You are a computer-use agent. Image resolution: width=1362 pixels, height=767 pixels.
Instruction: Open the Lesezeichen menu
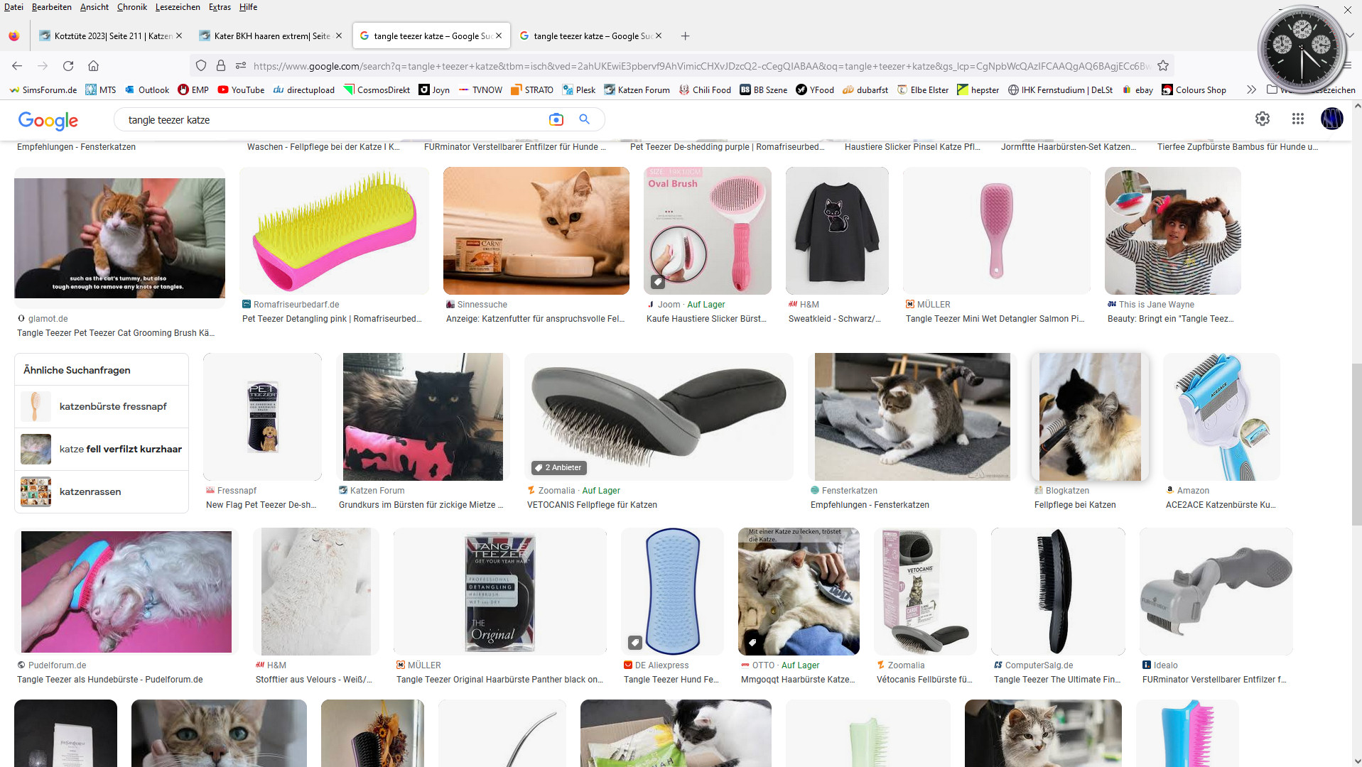coord(178,7)
